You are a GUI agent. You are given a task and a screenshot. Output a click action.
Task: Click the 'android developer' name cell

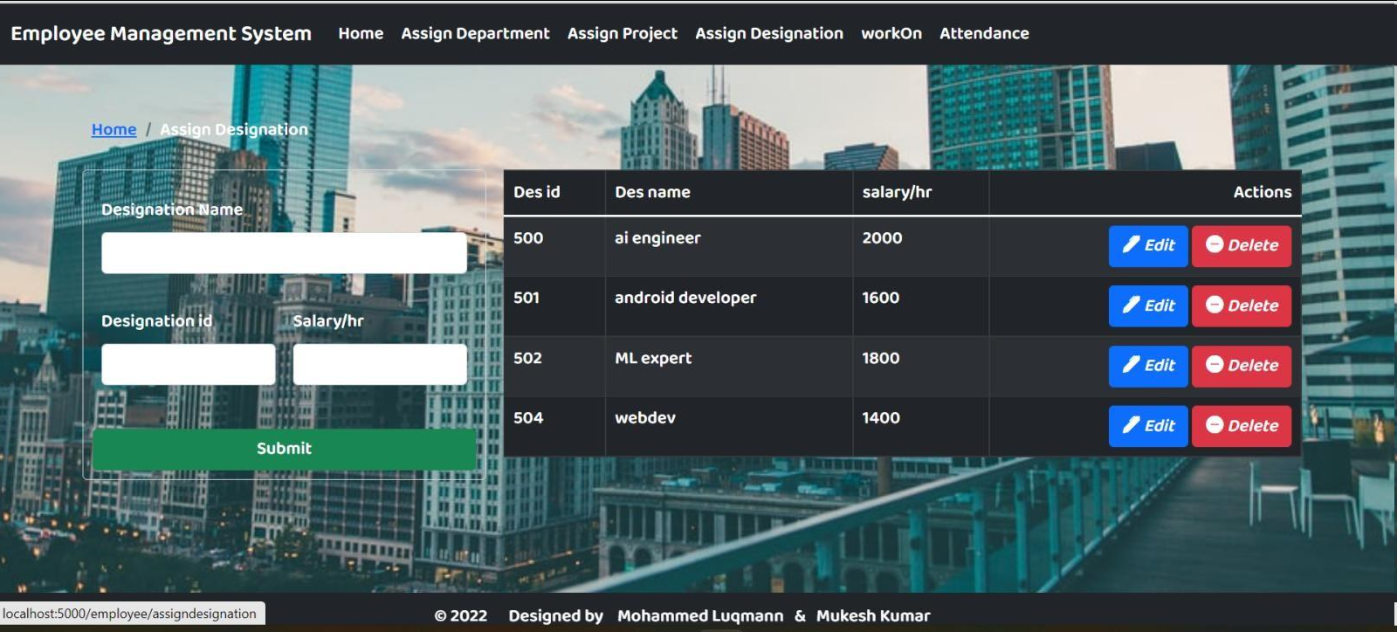coord(729,306)
